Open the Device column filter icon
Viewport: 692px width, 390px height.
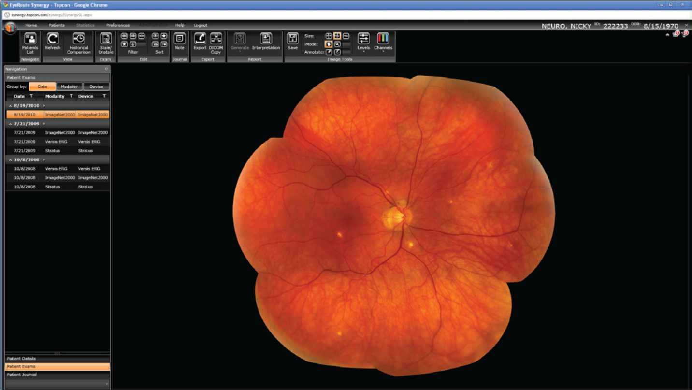(104, 96)
